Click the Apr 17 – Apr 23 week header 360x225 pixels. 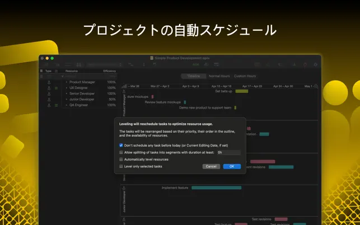[252, 86]
